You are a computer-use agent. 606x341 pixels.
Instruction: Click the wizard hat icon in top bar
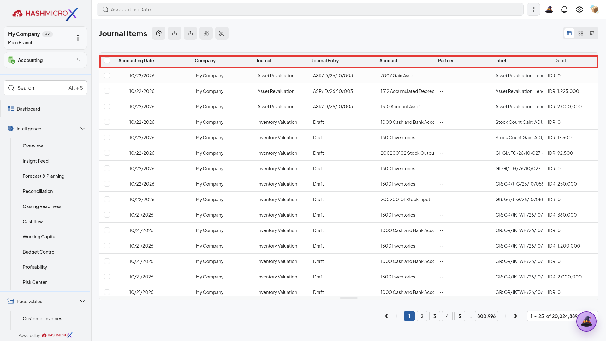549,9
